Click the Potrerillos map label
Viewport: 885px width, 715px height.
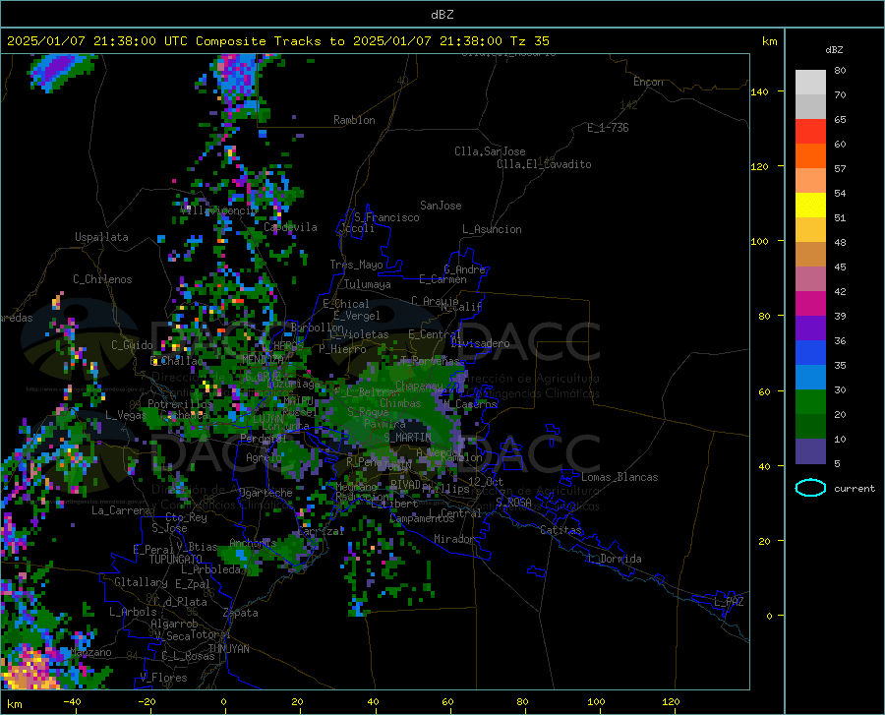(x=180, y=404)
